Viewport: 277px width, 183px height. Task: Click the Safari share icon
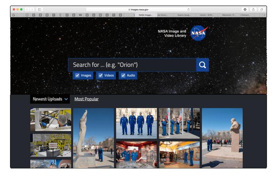tap(253, 9)
